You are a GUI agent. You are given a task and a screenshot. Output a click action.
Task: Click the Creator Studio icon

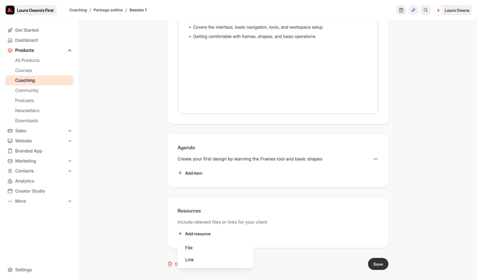pyautogui.click(x=10, y=191)
